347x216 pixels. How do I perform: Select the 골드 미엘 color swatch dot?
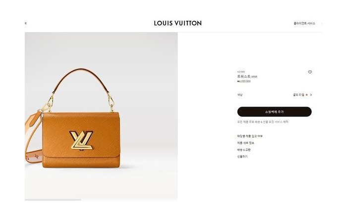(x=306, y=95)
